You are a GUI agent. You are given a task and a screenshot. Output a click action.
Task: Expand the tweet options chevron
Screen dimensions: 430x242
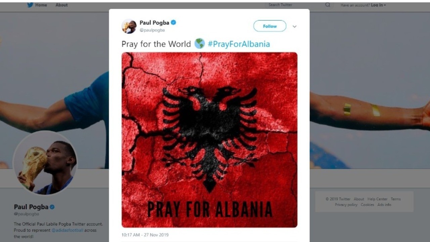(x=295, y=27)
